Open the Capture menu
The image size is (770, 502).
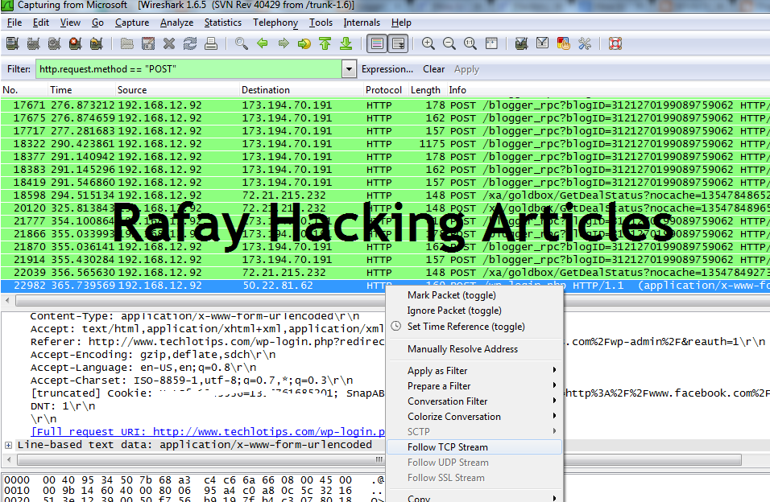coord(132,23)
